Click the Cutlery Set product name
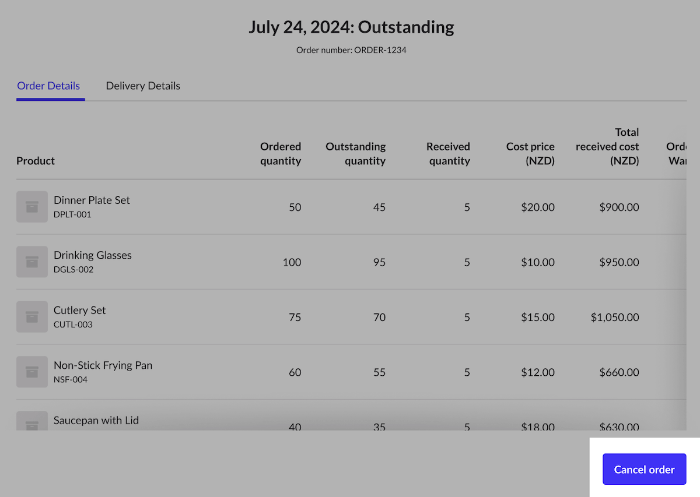This screenshot has height=497, width=700. coord(80,310)
